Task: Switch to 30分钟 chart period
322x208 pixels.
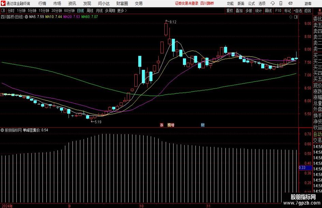Action: point(57,11)
